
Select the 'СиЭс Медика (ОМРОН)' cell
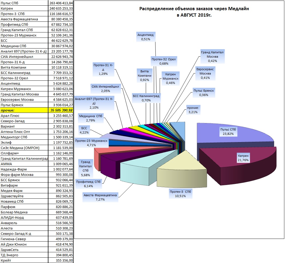24,148
